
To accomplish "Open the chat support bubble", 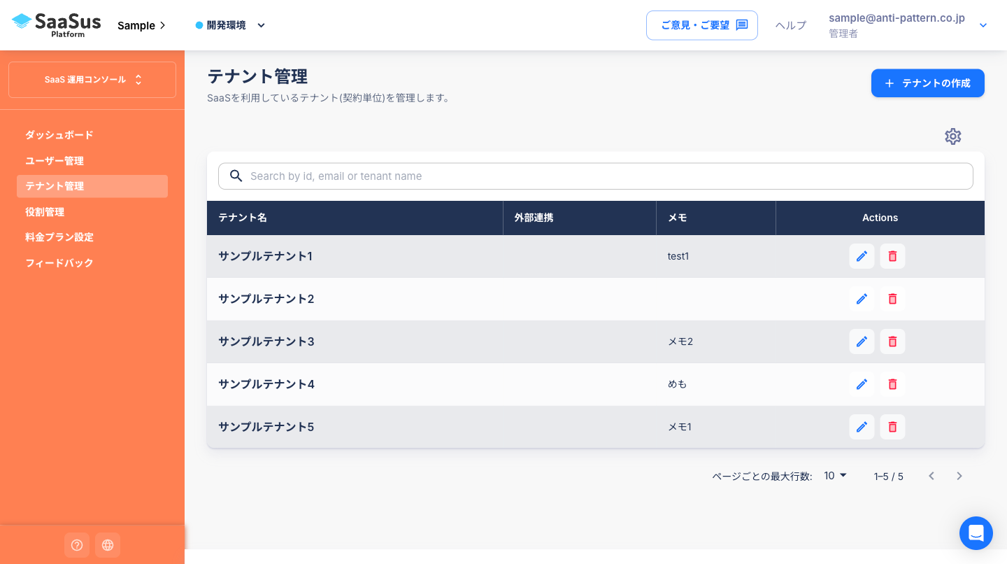I will click(x=976, y=533).
